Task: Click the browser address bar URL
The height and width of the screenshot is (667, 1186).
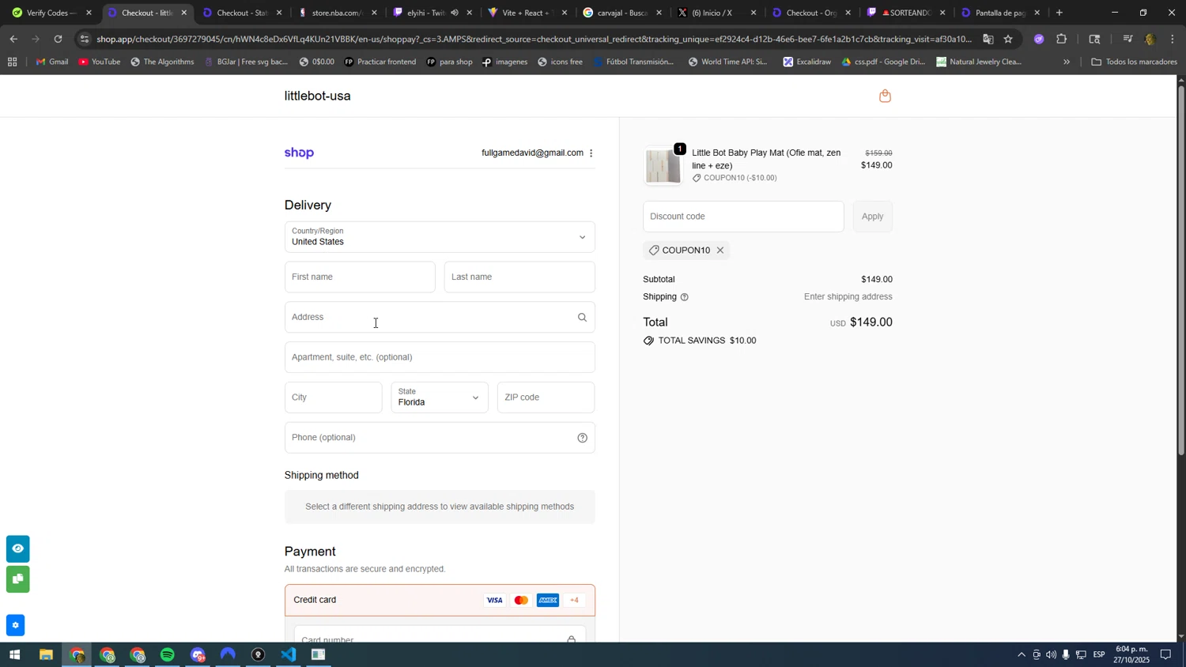Action: 534,39
